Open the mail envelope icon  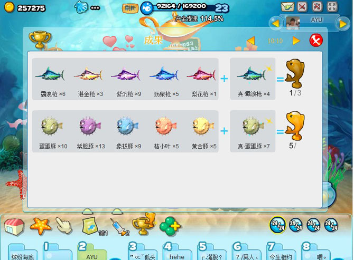pyautogui.click(x=287, y=6)
